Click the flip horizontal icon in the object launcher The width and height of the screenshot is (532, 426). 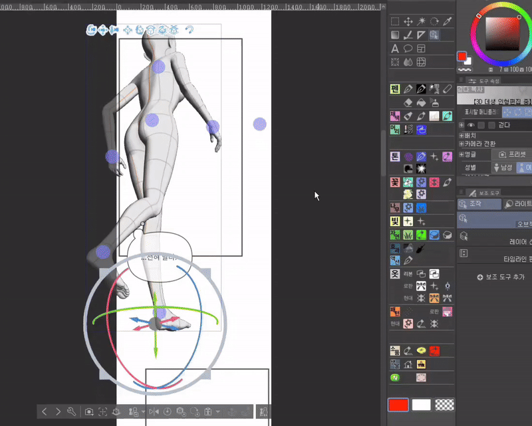coord(154,411)
